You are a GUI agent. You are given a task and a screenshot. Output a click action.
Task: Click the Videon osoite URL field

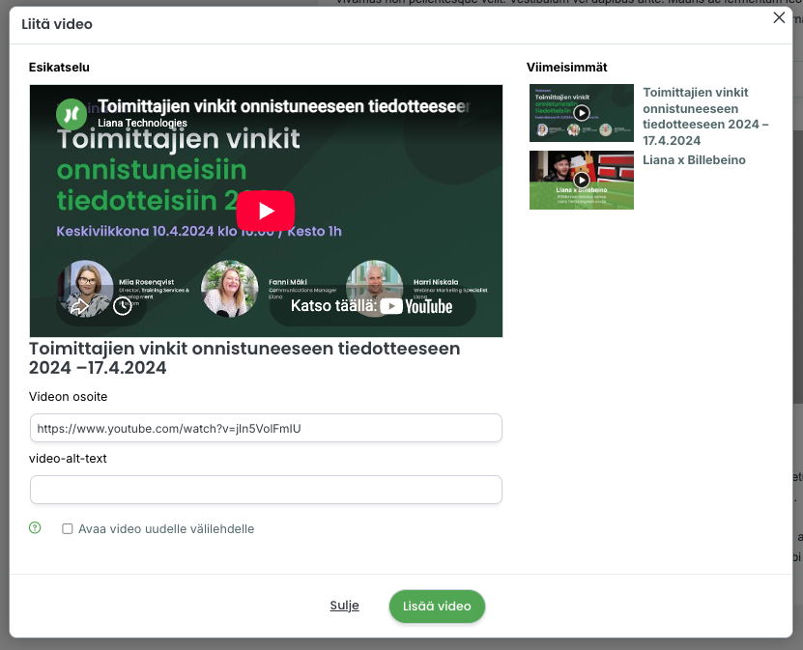tap(266, 428)
